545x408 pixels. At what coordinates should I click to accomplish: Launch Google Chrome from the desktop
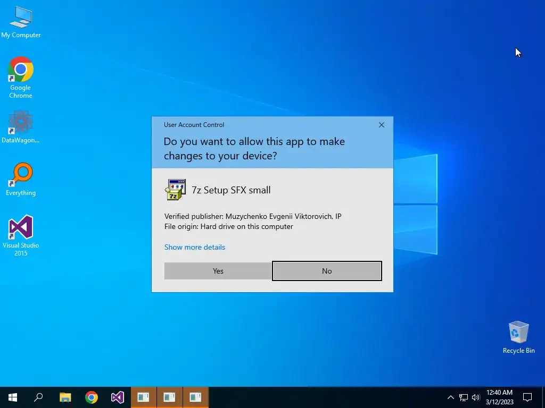coord(21,78)
